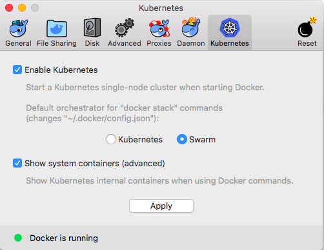
Task: Open the Daemon flaming whale icon
Action: (x=191, y=27)
